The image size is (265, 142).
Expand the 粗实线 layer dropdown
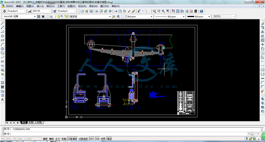pos(110,17)
